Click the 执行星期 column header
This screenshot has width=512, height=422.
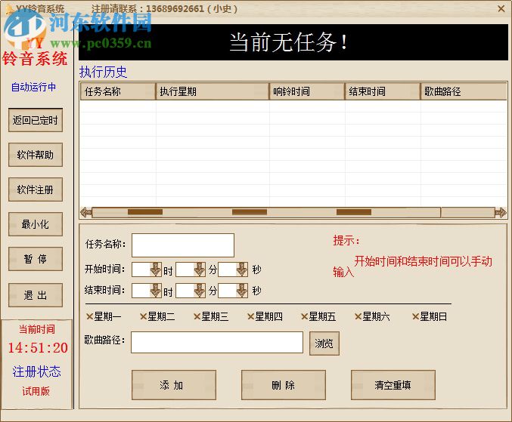[x=213, y=91]
